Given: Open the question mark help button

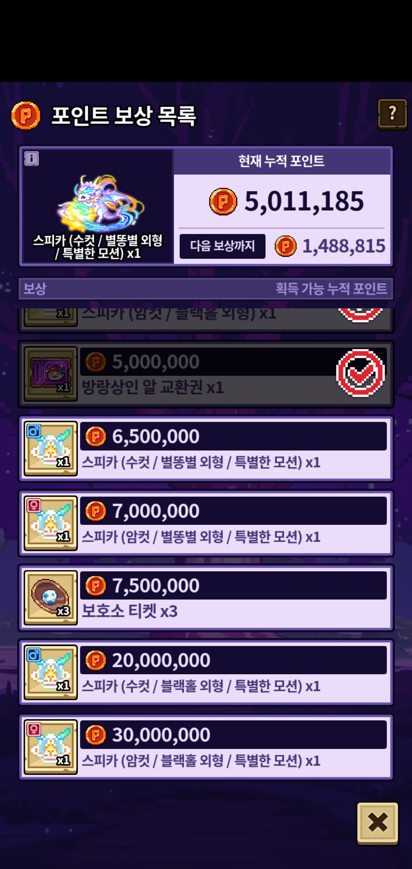Looking at the screenshot, I should pyautogui.click(x=392, y=114).
